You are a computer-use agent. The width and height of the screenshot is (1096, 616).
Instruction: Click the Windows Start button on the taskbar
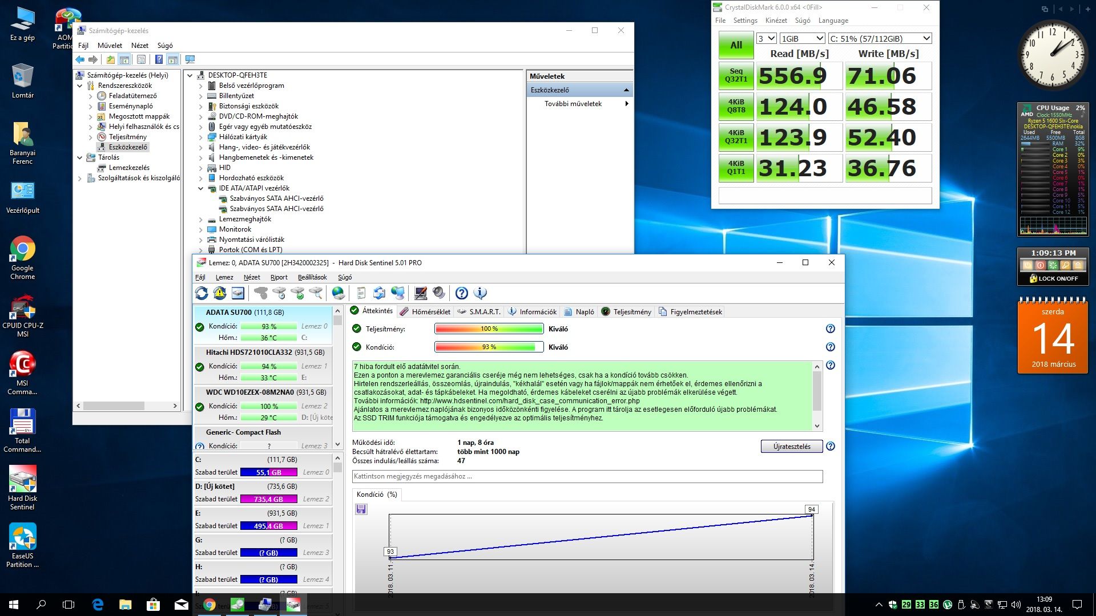14,605
